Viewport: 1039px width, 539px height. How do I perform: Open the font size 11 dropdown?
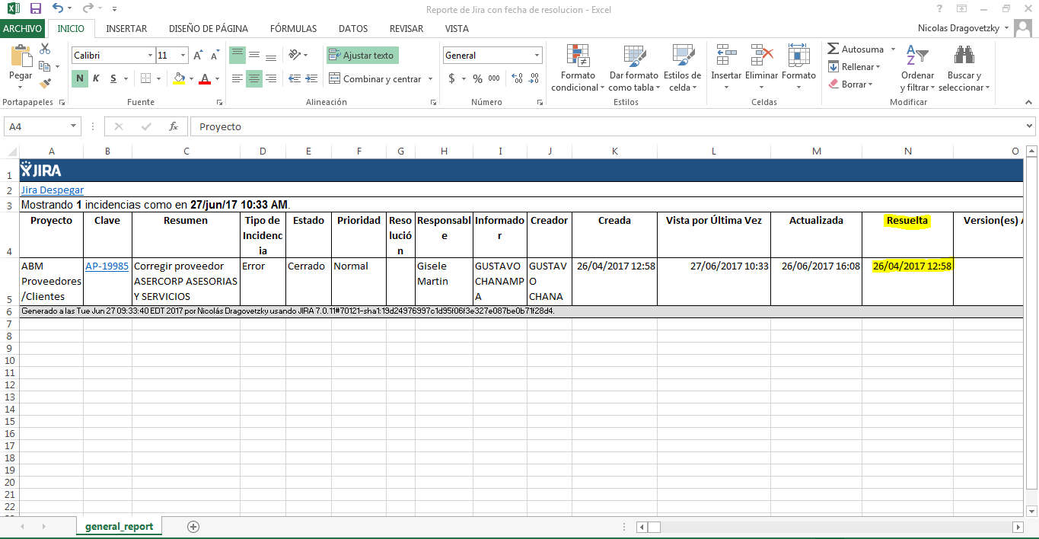click(x=183, y=56)
